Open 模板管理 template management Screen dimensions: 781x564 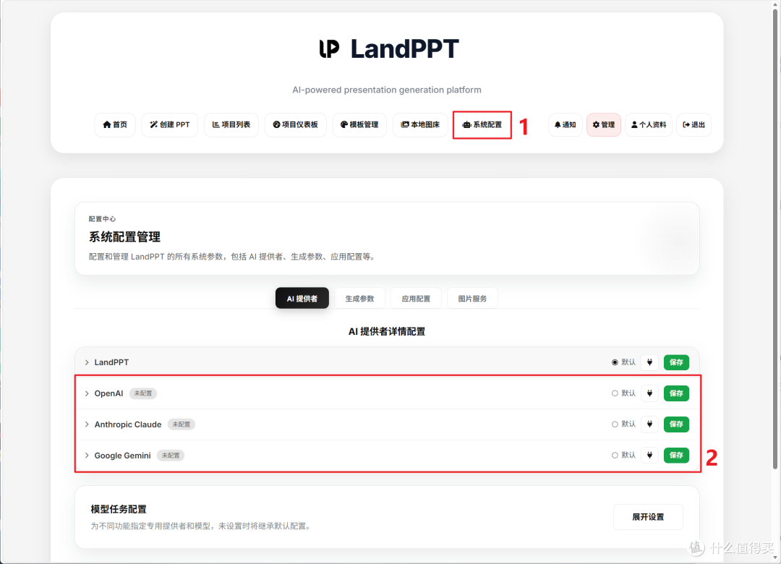point(359,124)
